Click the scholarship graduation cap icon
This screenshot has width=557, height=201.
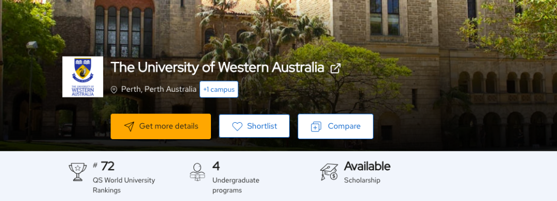[329, 172]
